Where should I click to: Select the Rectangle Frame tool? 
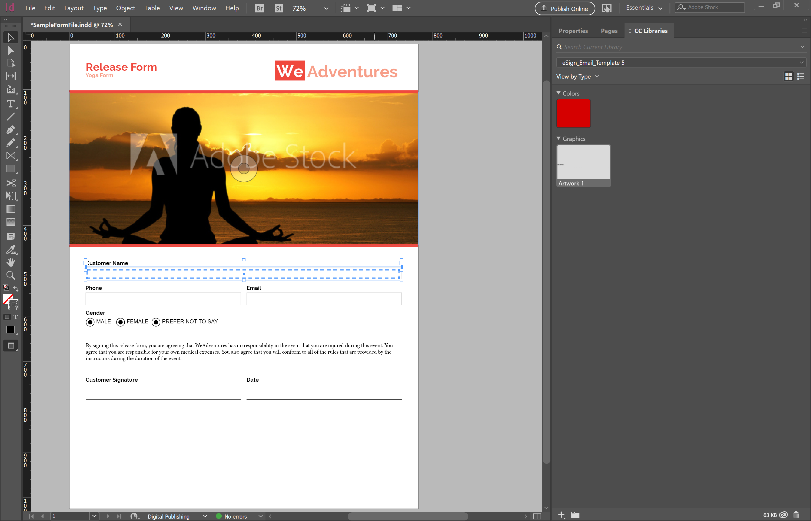(11, 155)
